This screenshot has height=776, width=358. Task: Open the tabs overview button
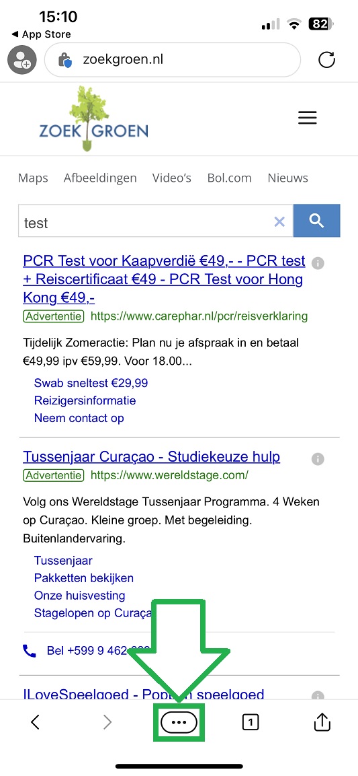point(251,723)
